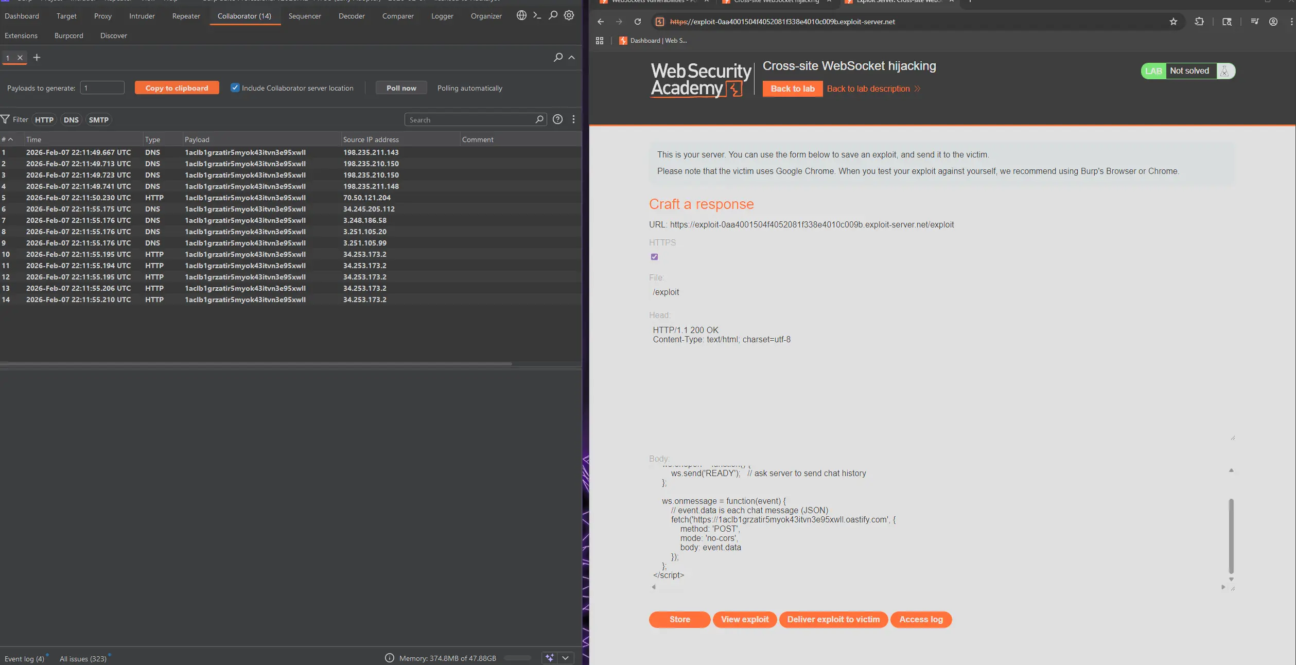
Task: Bookmark this page with the star icon
Action: click(x=1173, y=22)
